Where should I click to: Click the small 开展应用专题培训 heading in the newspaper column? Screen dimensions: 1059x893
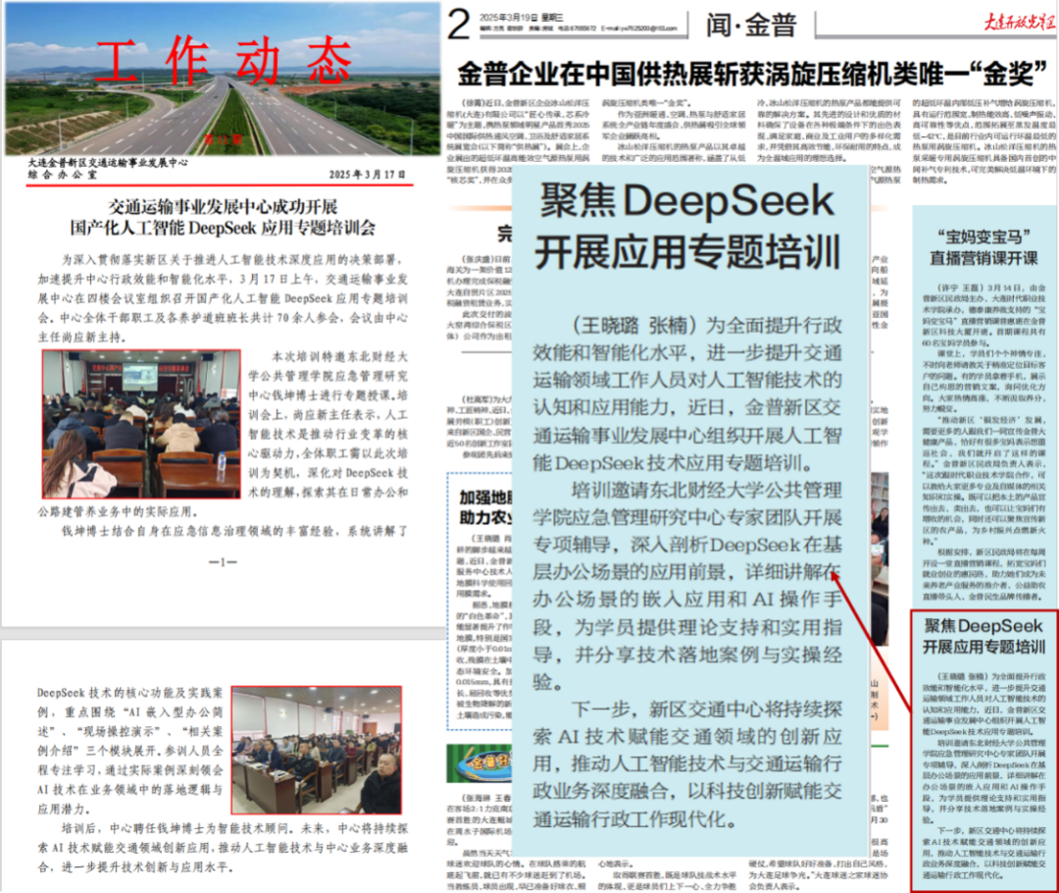pos(983,647)
